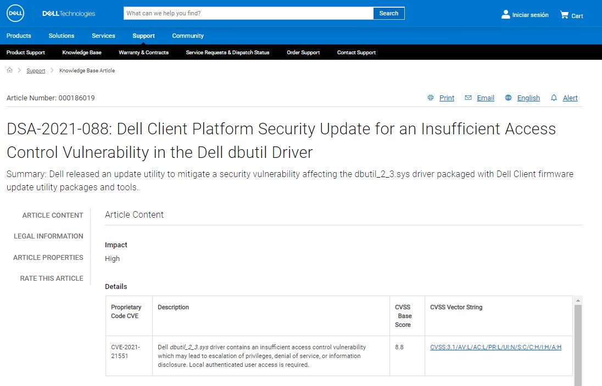Open the Solutions menu
The height and width of the screenshot is (386, 602).
pyautogui.click(x=62, y=36)
